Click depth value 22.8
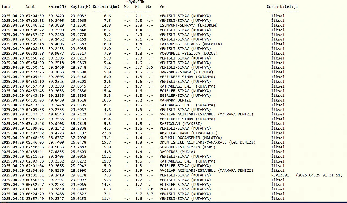The image size is (347, 203). point(106,133)
